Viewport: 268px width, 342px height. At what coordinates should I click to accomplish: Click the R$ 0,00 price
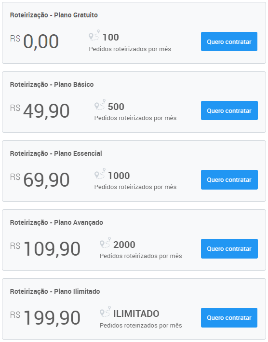[34, 41]
